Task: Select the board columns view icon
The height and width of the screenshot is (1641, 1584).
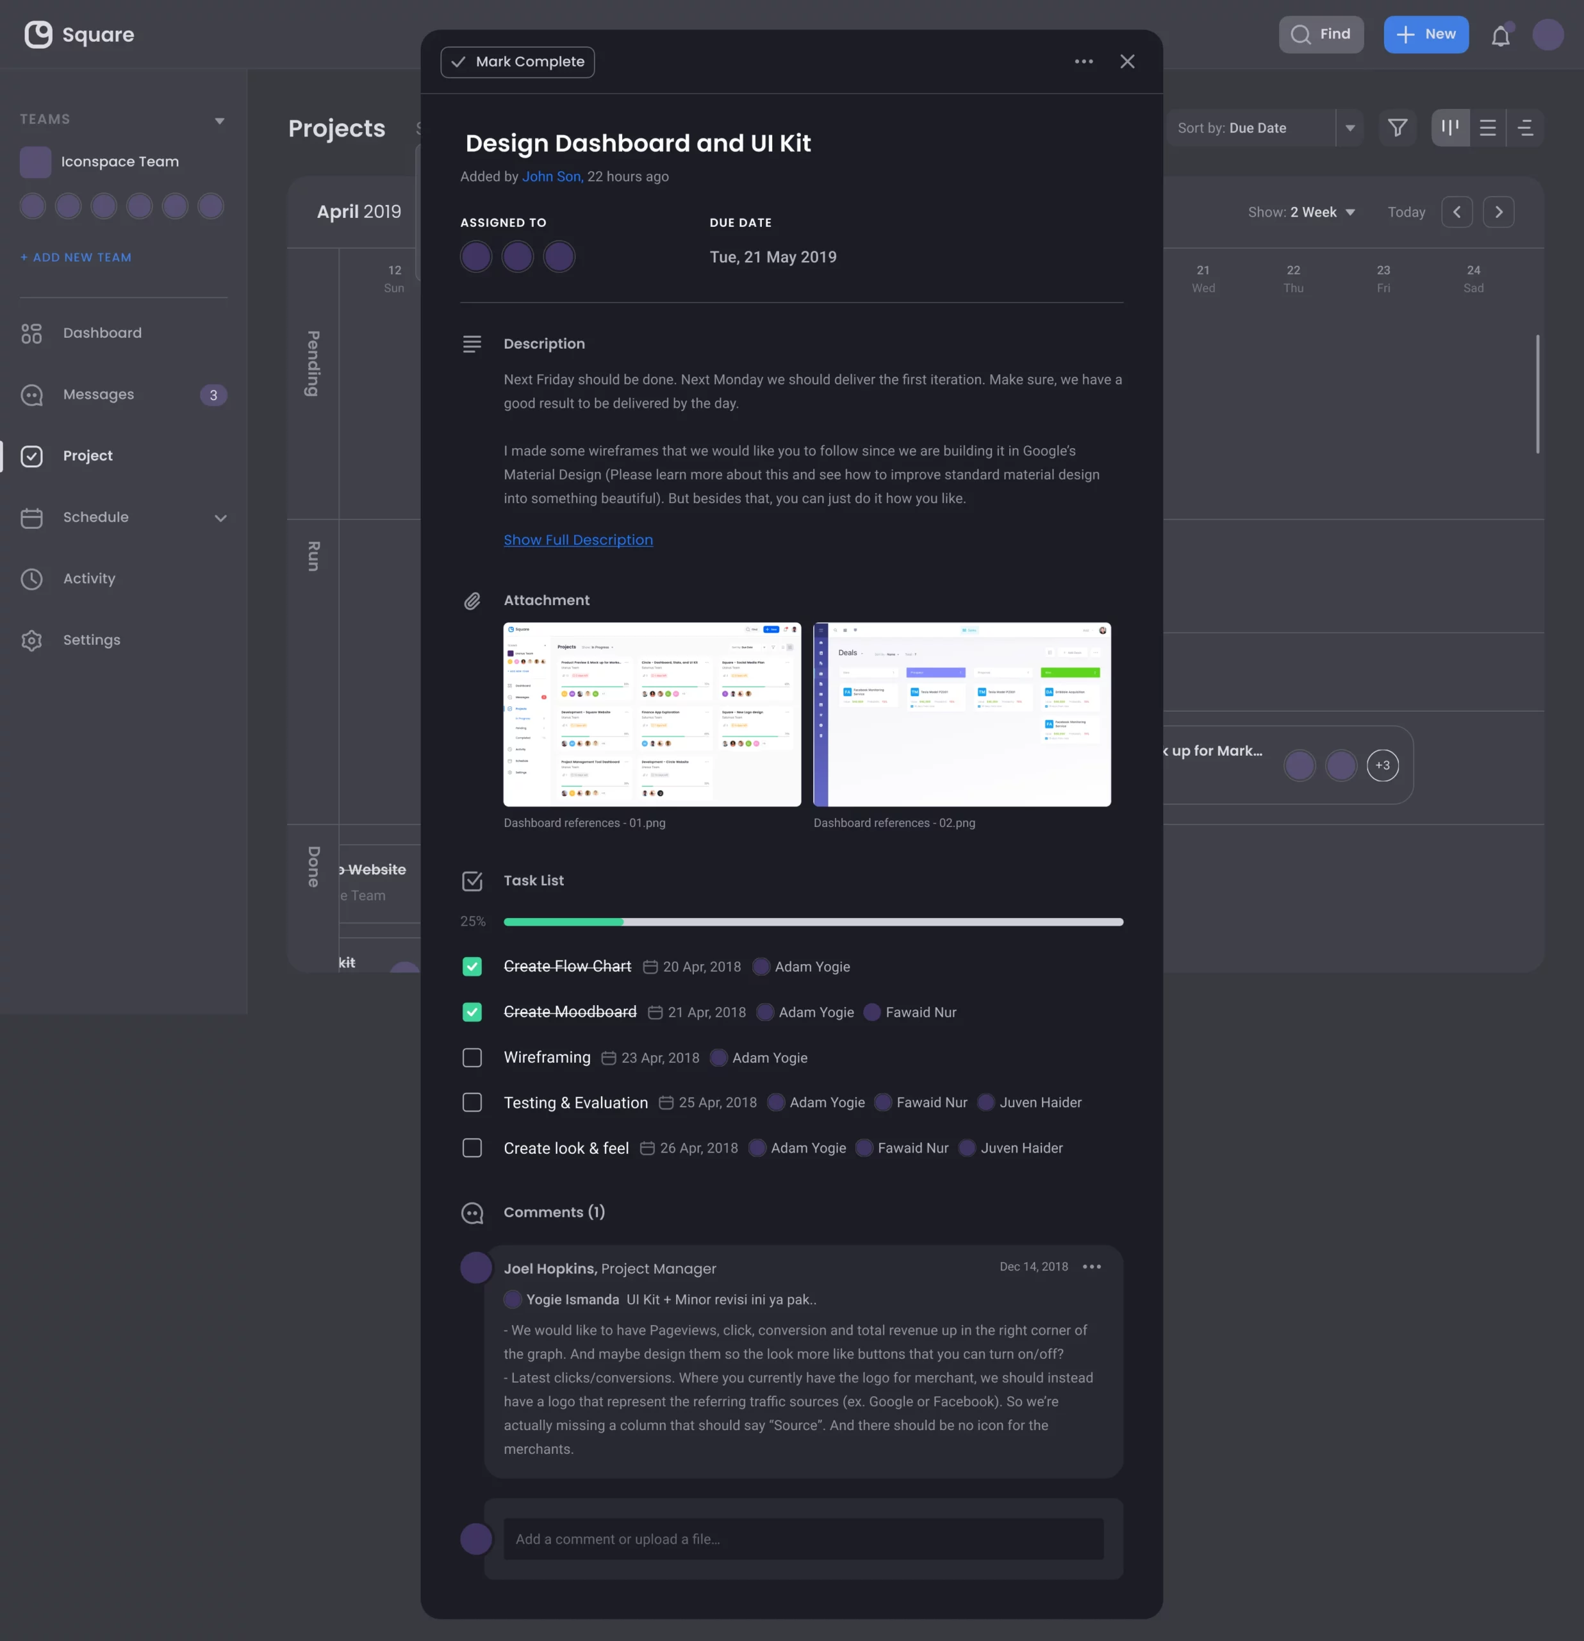Action: point(1450,128)
